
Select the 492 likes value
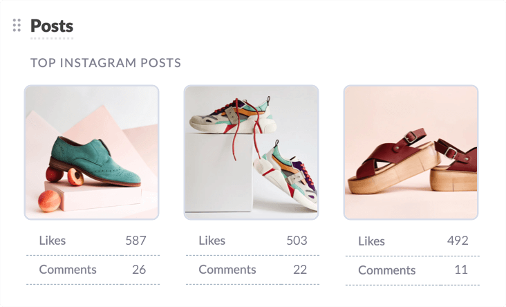pos(458,241)
